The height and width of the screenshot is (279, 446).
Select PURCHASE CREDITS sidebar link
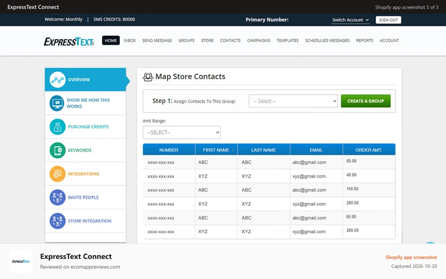(x=88, y=127)
